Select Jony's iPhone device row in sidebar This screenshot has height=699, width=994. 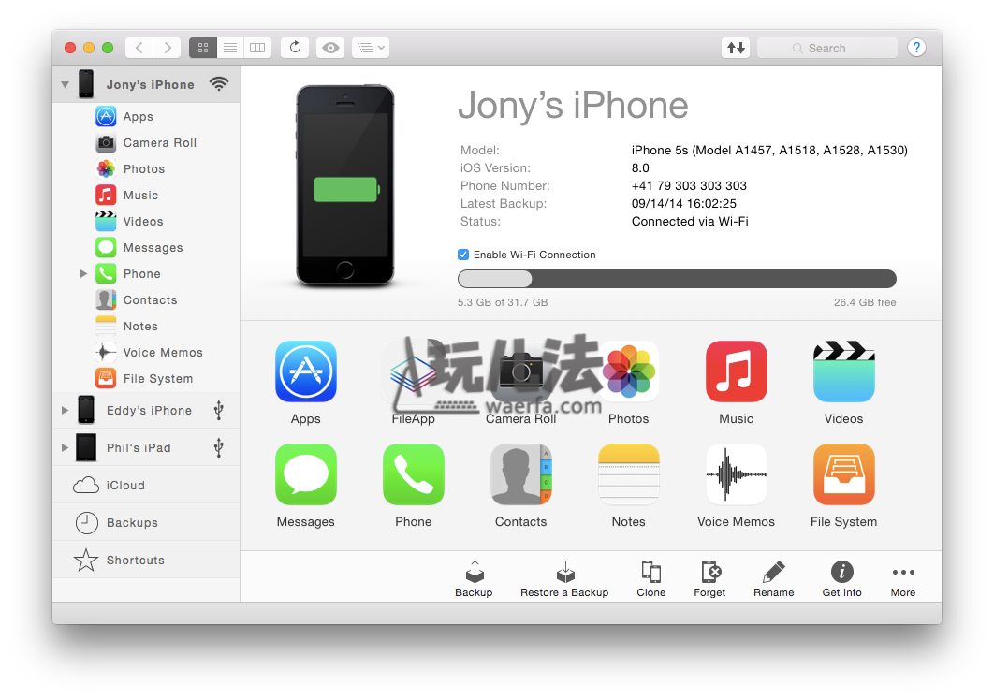146,84
